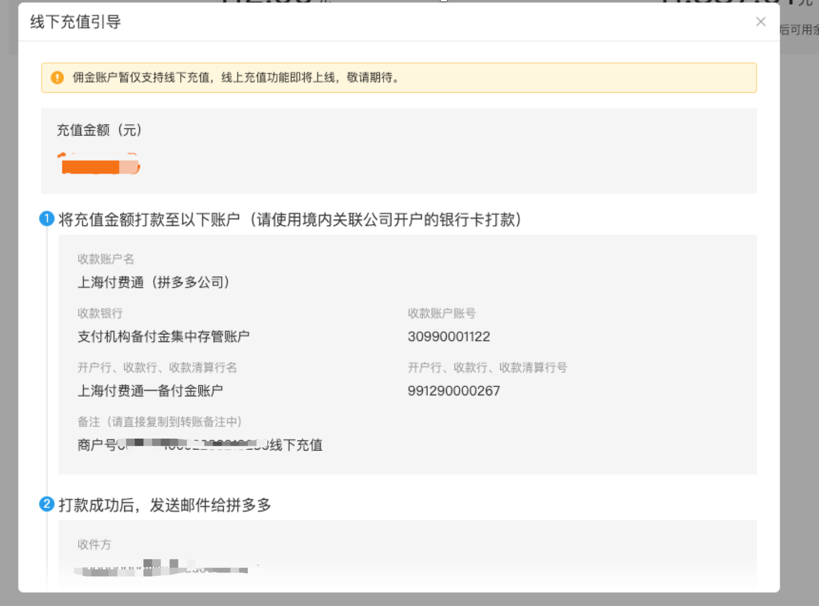The width and height of the screenshot is (819, 606).
Task: Click the 收款账户名 label
Action: 106,259
